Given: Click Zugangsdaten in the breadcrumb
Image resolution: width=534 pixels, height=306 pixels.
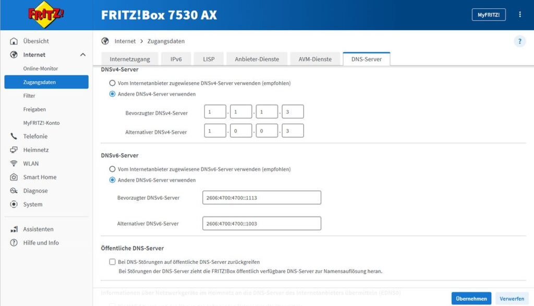Looking at the screenshot, I should point(166,41).
